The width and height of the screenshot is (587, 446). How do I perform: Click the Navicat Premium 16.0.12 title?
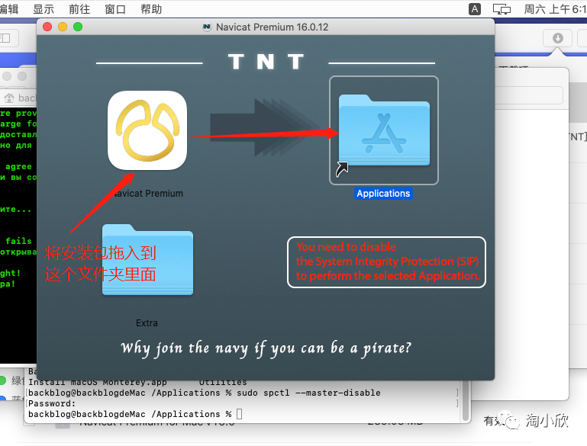(x=272, y=27)
